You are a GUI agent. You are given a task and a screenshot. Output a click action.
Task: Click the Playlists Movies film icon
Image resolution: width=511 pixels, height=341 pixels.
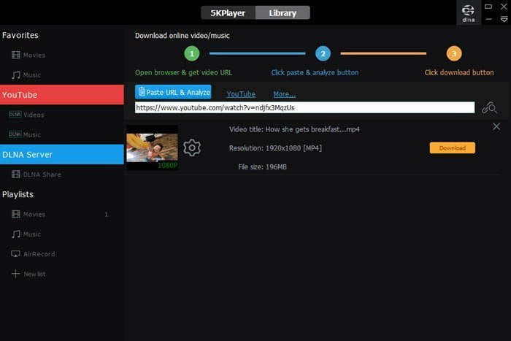point(15,214)
